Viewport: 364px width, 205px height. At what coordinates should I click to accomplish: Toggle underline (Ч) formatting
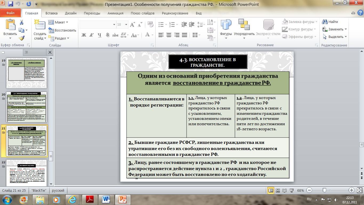coord(99,35)
